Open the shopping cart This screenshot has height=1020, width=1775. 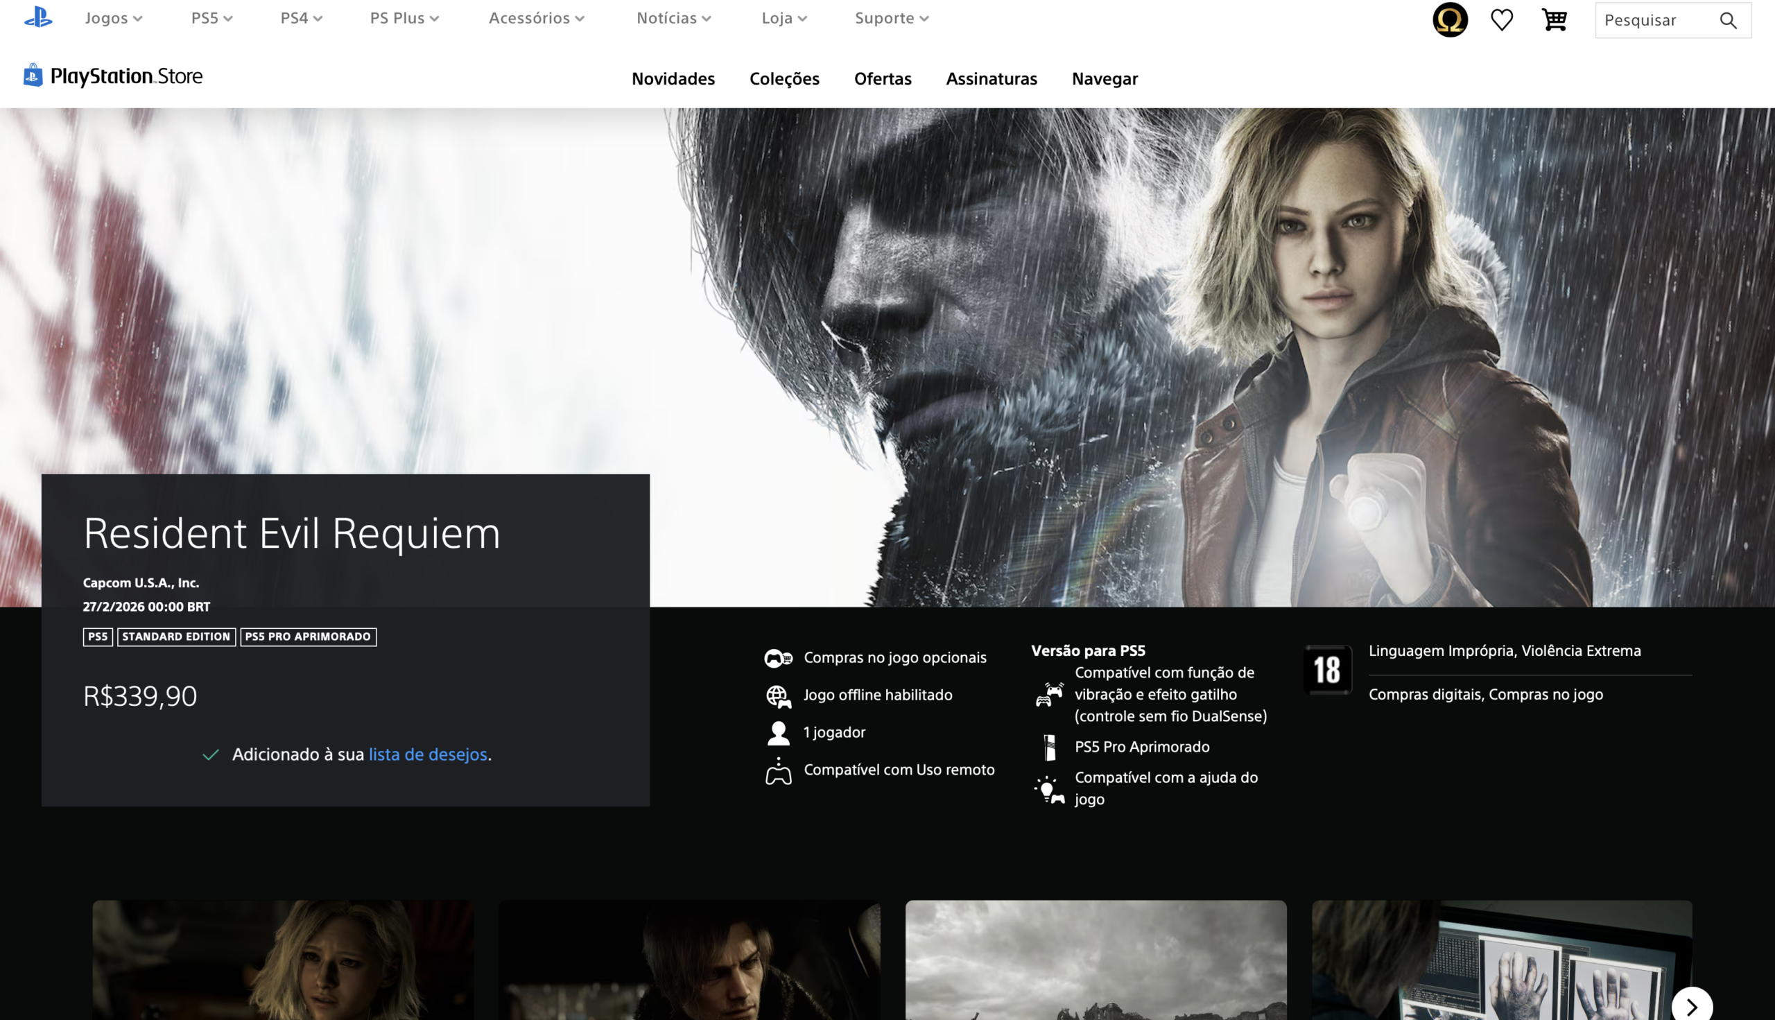tap(1555, 19)
